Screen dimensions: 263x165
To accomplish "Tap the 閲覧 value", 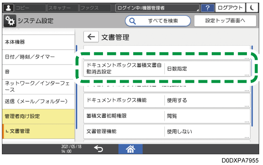I will pos(172,116).
